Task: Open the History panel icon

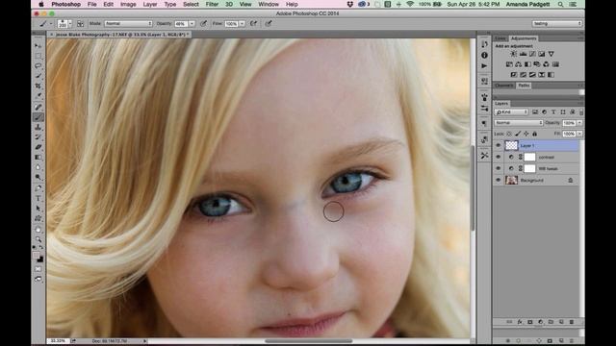Action: (x=484, y=44)
